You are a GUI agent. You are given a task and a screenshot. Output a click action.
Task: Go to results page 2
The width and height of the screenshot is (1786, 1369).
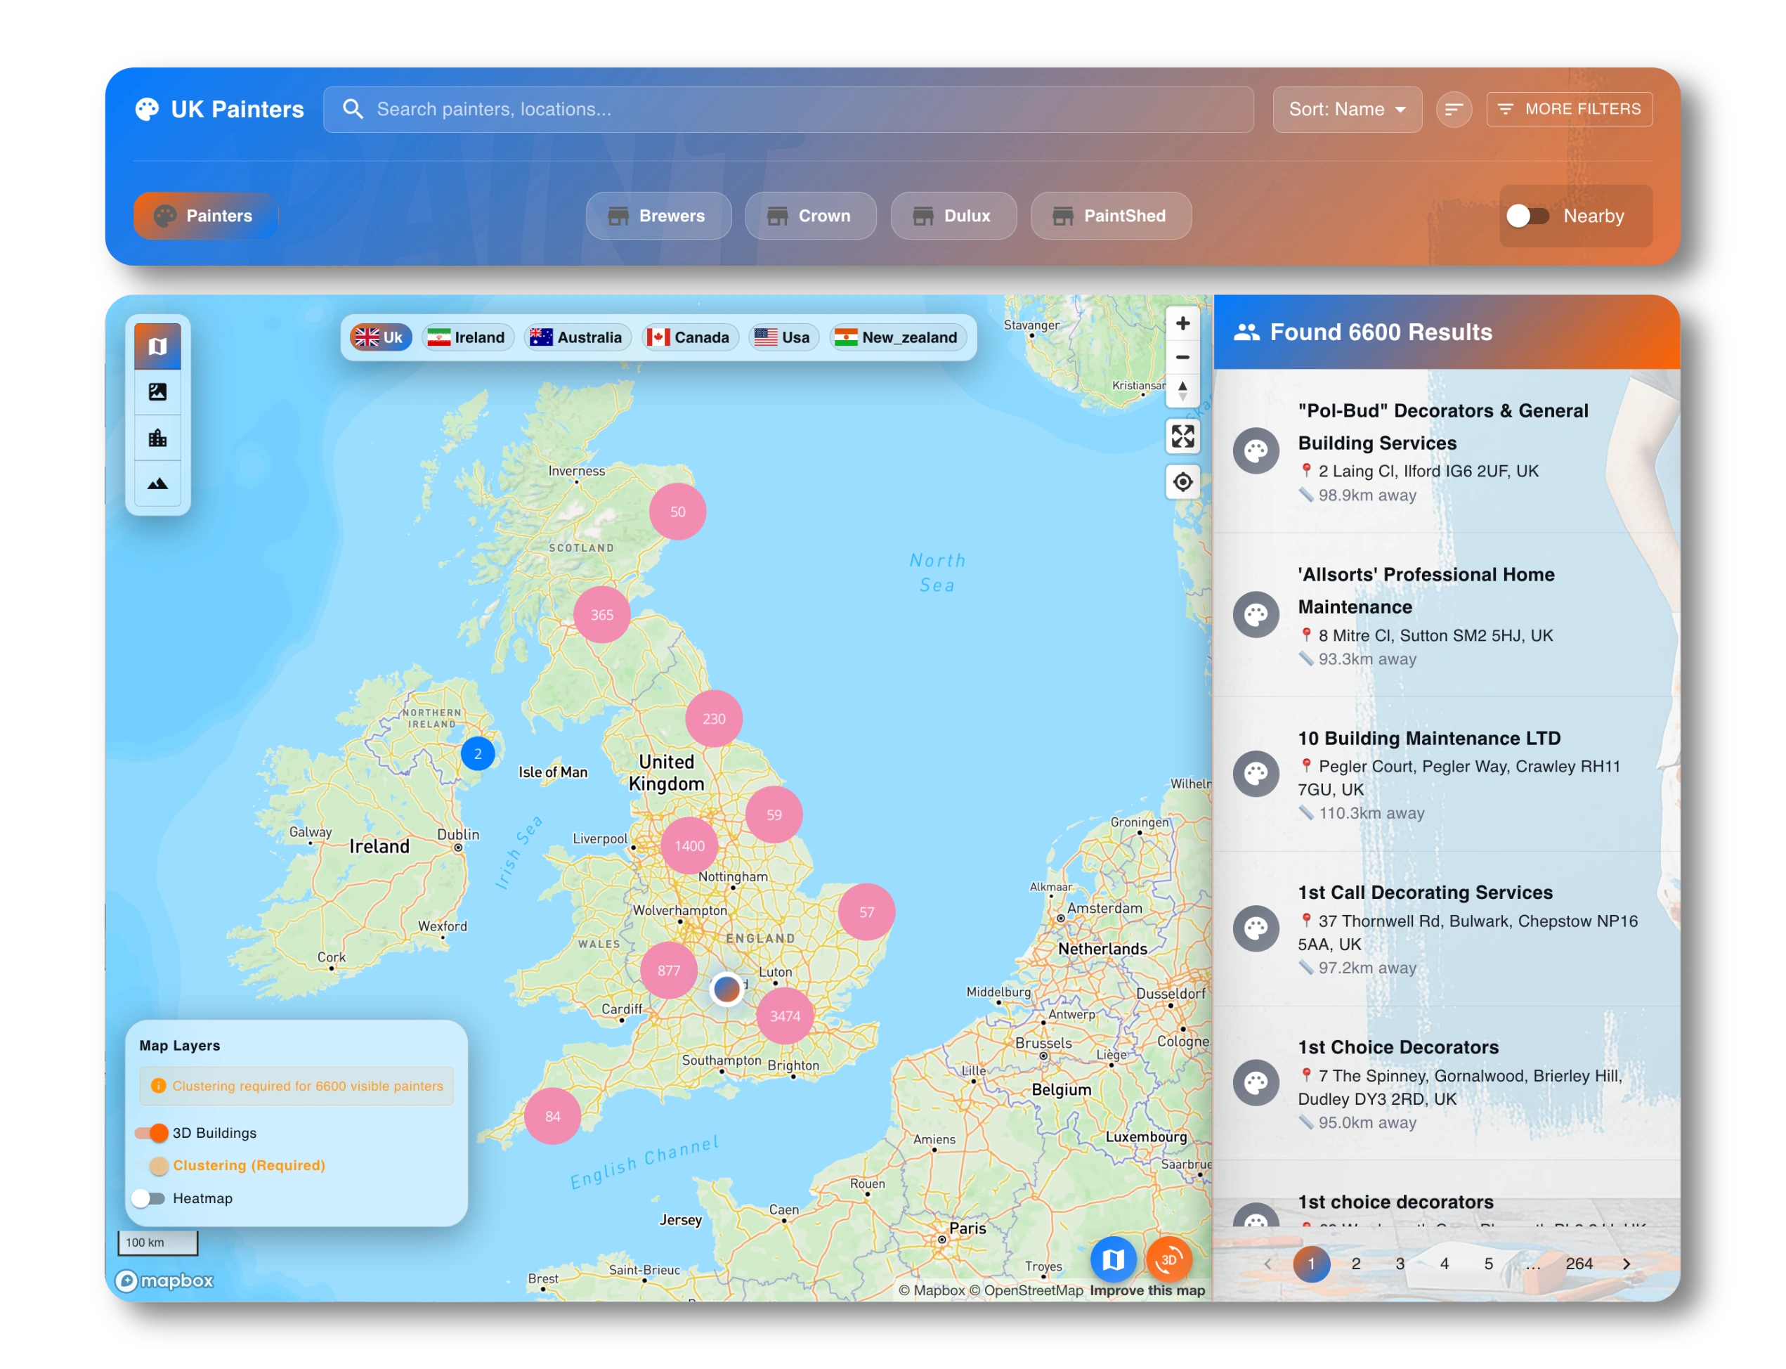1355,1264
